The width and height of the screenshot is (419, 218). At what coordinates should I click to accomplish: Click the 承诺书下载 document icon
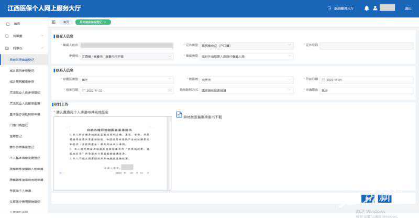[x=179, y=115]
